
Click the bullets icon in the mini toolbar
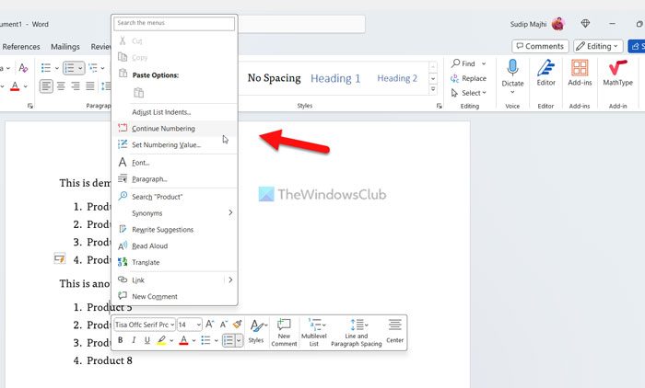click(205, 340)
